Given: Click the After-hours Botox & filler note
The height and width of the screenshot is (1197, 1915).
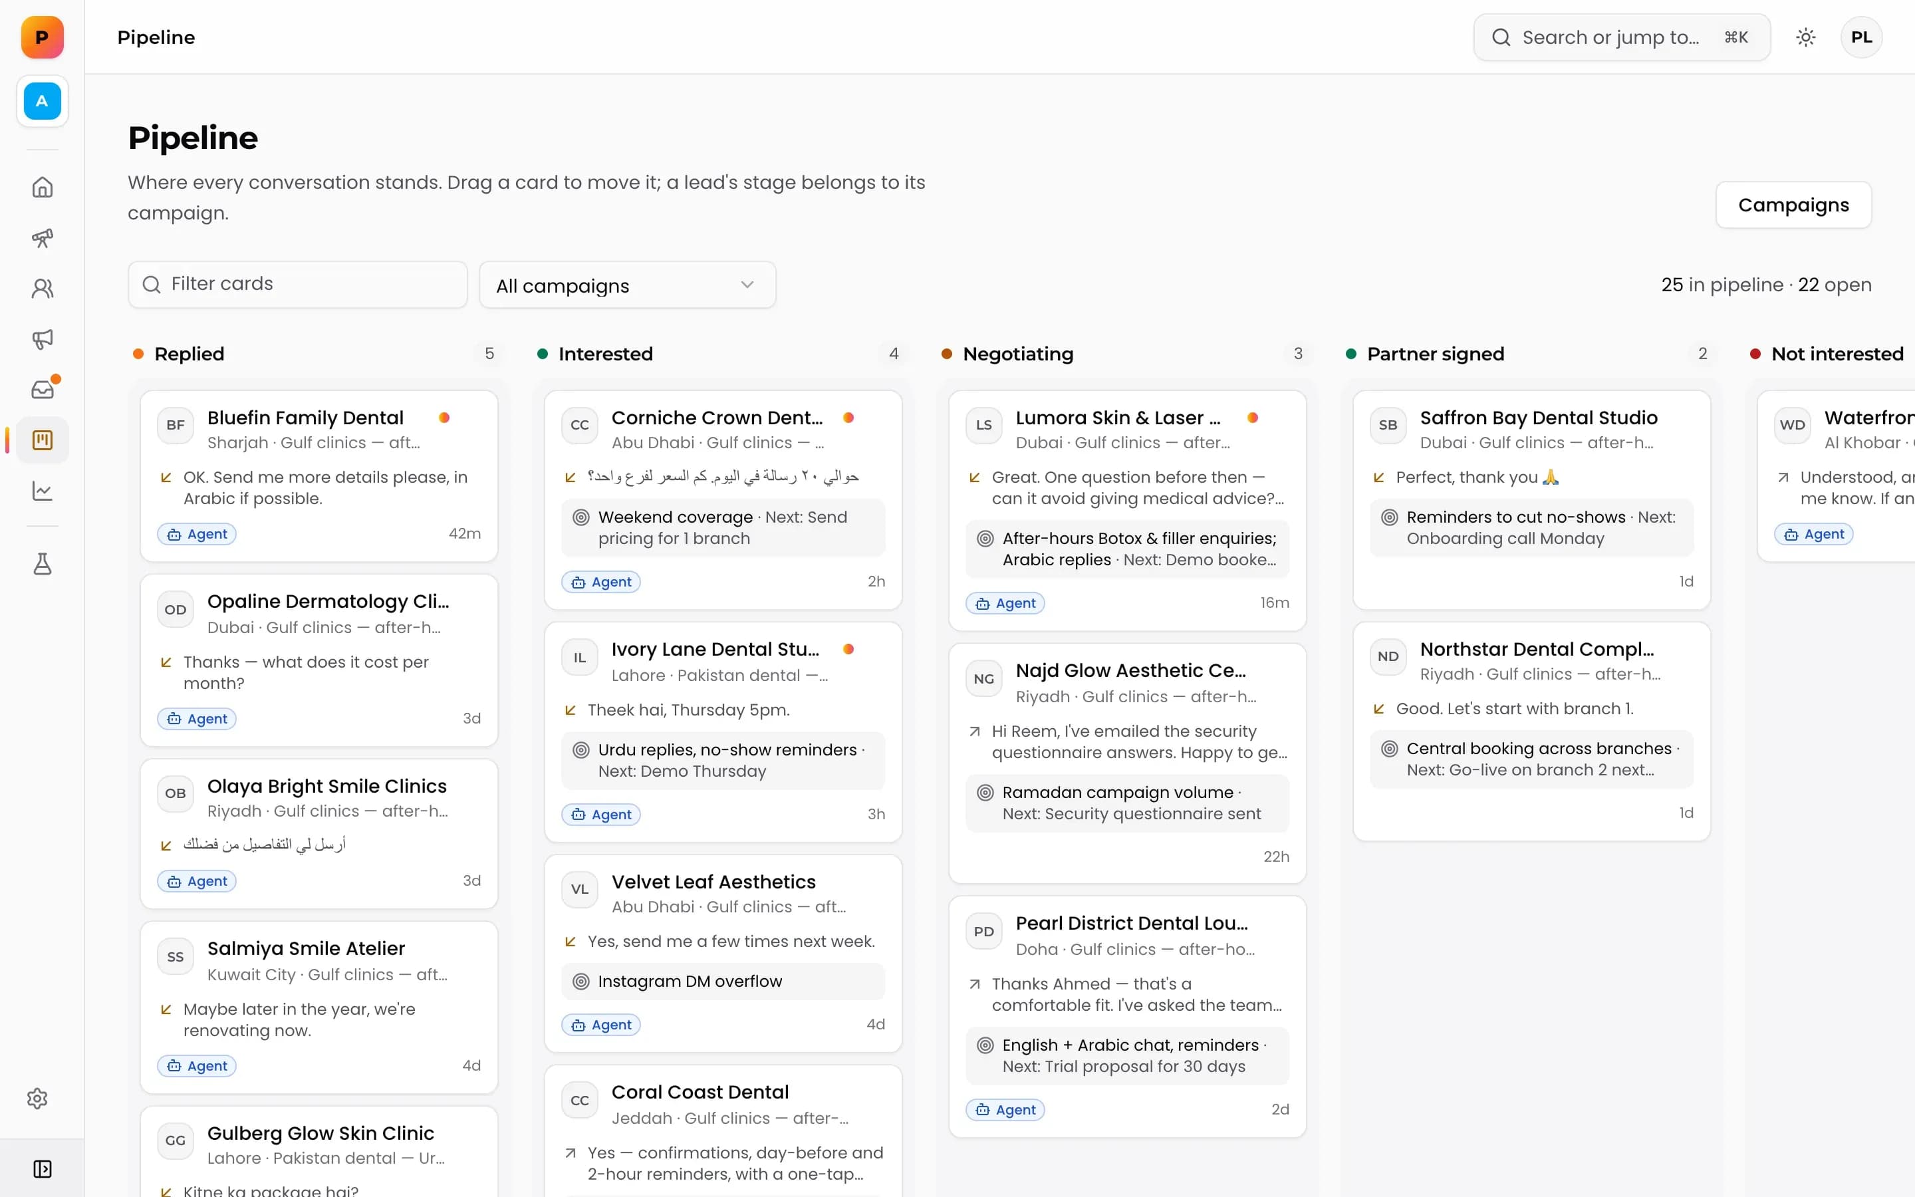Looking at the screenshot, I should [x=1127, y=549].
